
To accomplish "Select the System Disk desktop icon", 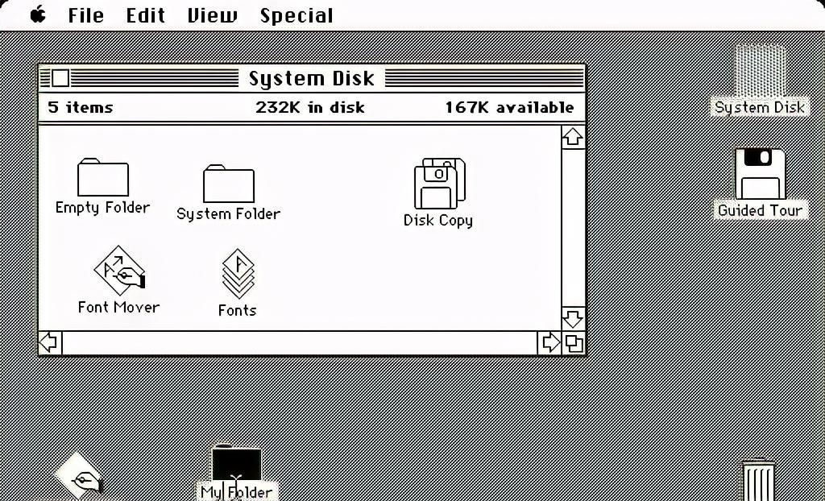I will [761, 71].
